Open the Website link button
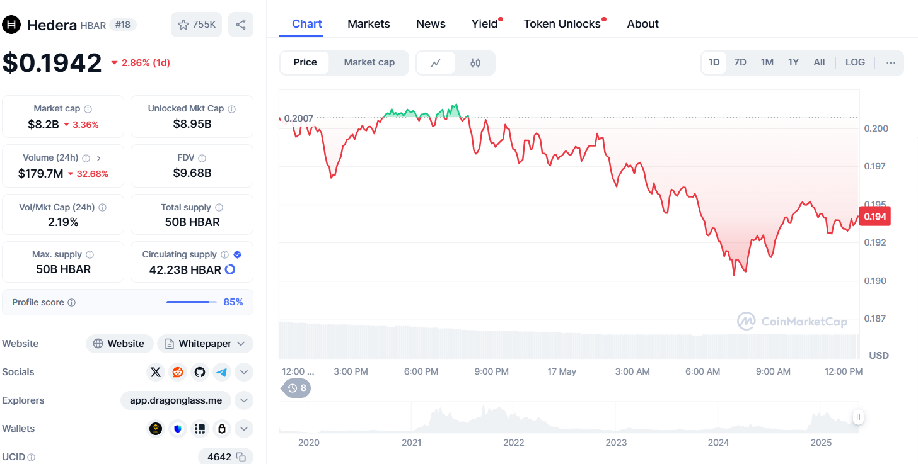The width and height of the screenshot is (918, 464). pos(119,344)
